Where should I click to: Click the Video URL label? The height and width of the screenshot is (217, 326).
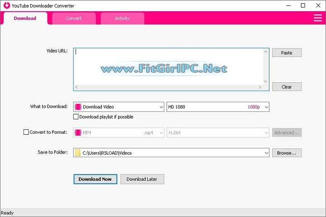[x=57, y=51]
